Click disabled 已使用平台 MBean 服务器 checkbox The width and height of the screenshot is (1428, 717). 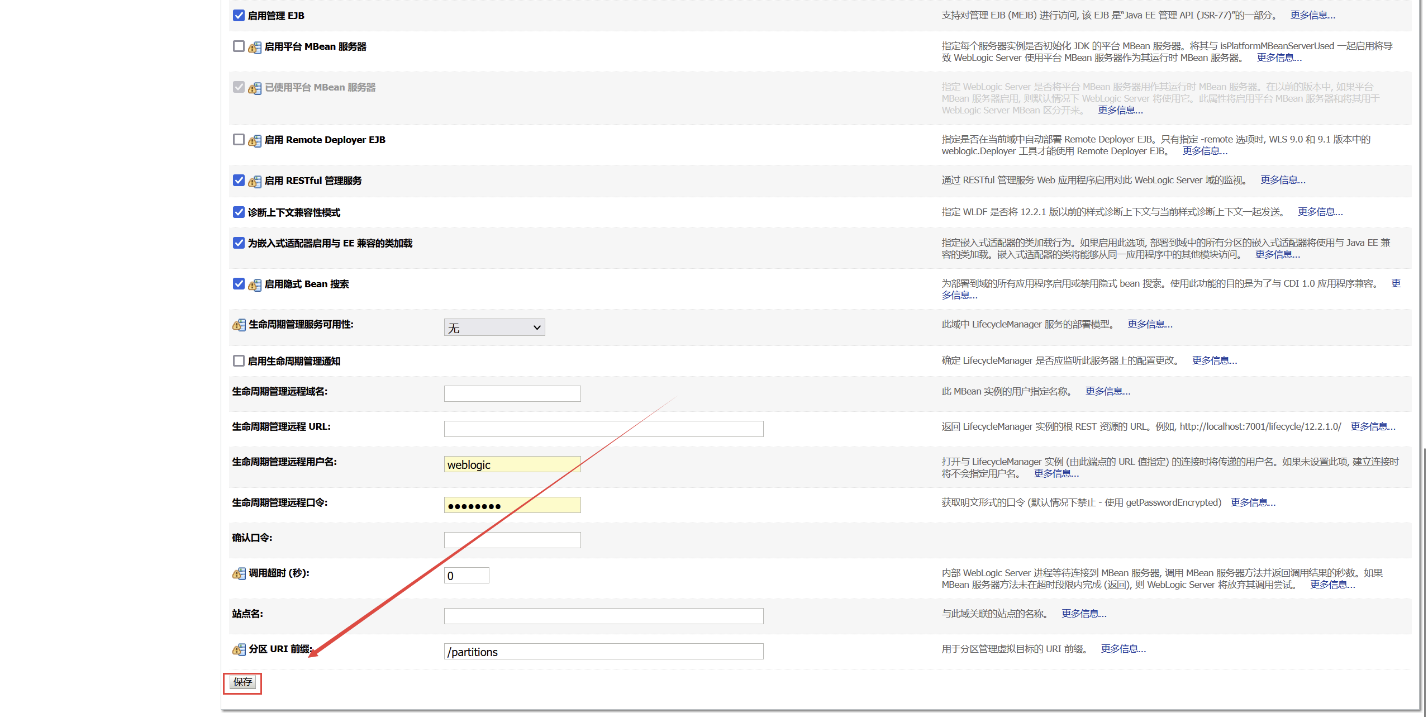point(239,87)
